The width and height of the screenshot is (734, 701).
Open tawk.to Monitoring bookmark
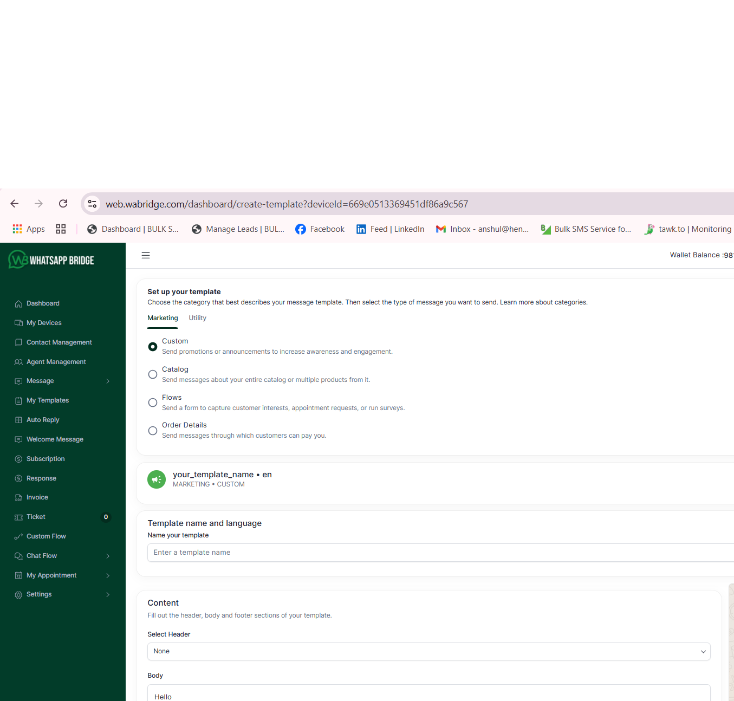click(x=688, y=229)
